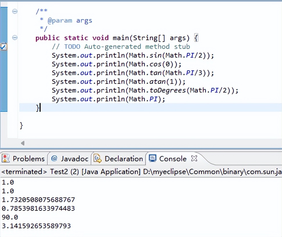282x237 pixels.
Task: Click console output 90.0
Action: pyautogui.click(x=10, y=217)
